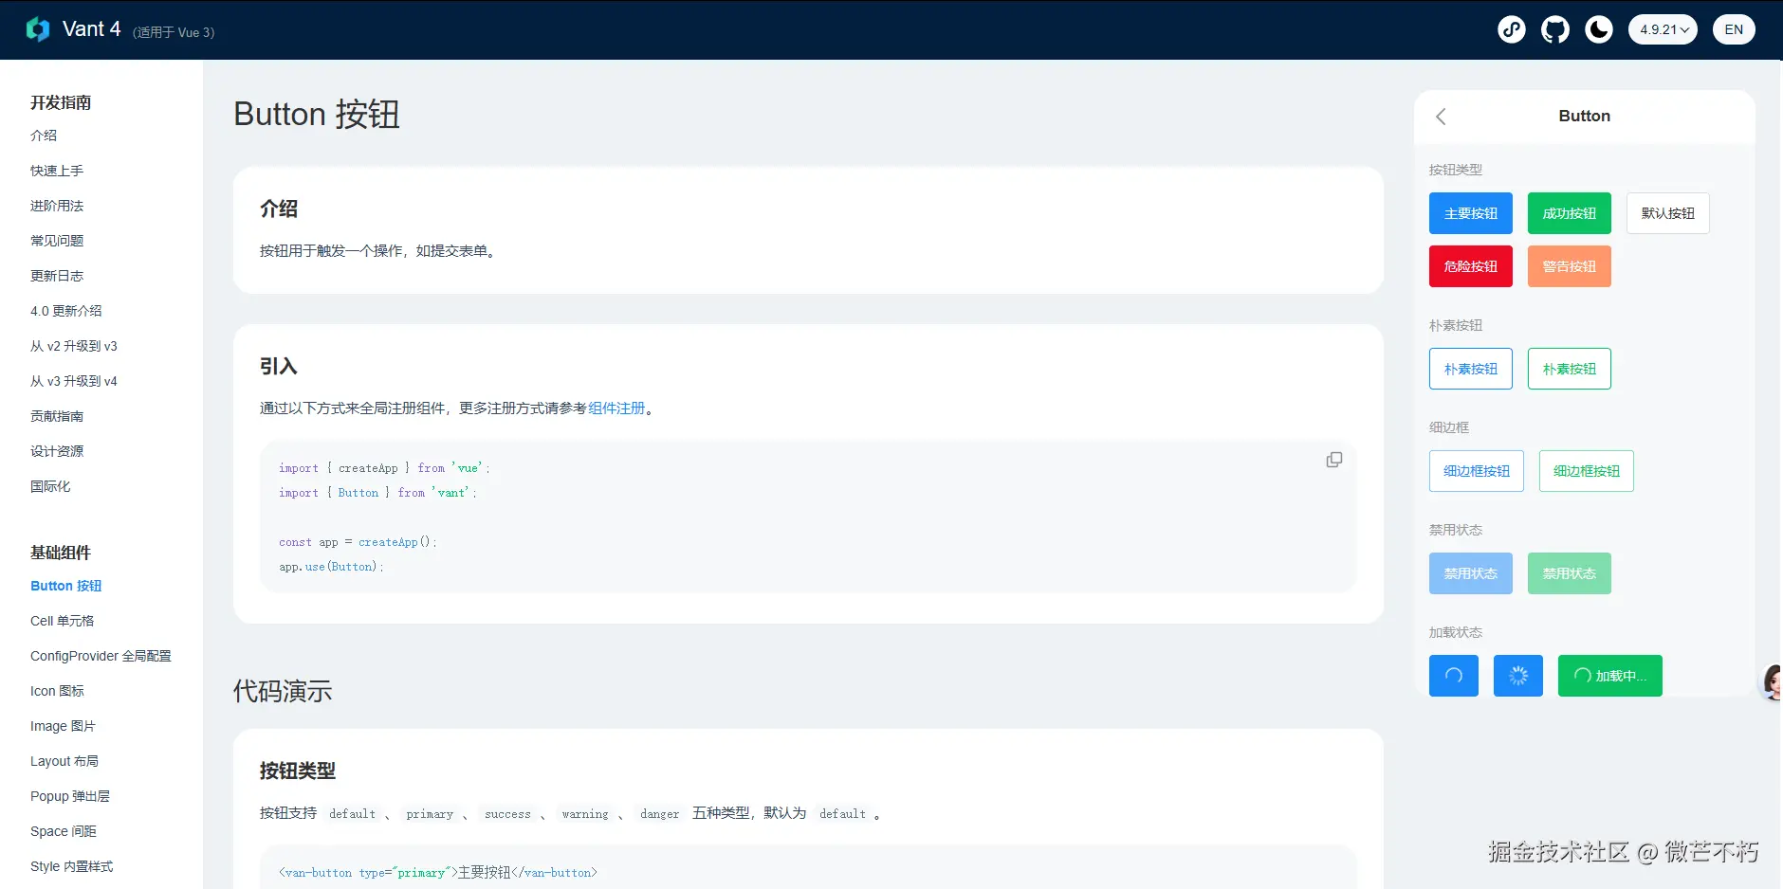The height and width of the screenshot is (889, 1783).
Task: Go to 设计资源
Action: click(x=57, y=451)
